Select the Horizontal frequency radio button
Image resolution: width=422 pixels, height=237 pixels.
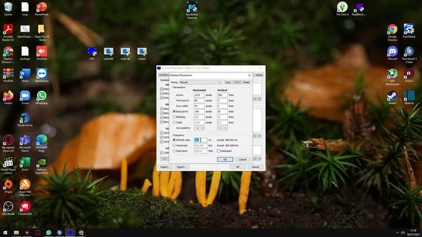[174, 145]
